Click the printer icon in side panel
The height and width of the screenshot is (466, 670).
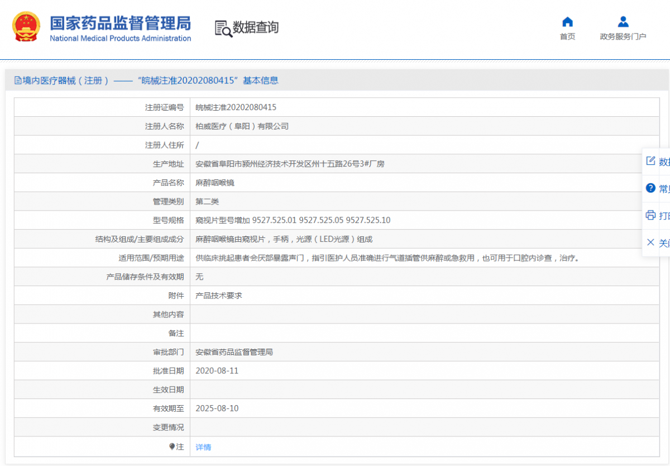pos(650,215)
